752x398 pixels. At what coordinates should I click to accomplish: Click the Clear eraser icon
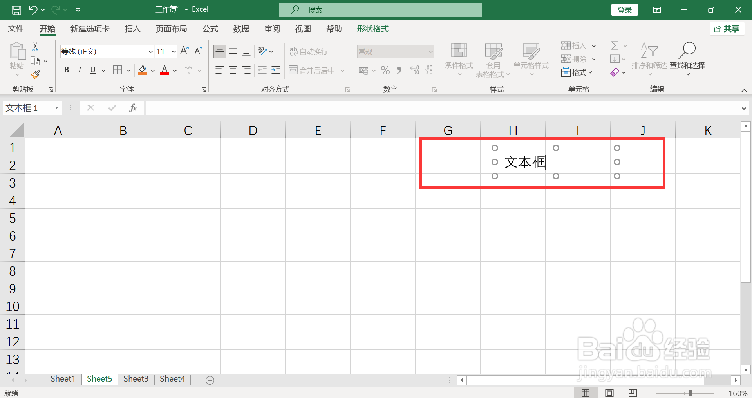click(x=615, y=72)
